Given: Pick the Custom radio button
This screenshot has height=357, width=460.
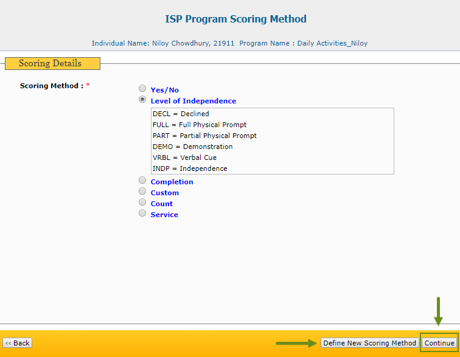Looking at the screenshot, I should tap(142, 191).
